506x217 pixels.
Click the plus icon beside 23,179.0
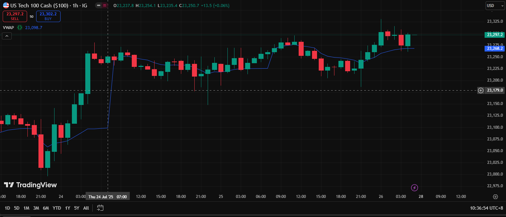[x=481, y=90]
